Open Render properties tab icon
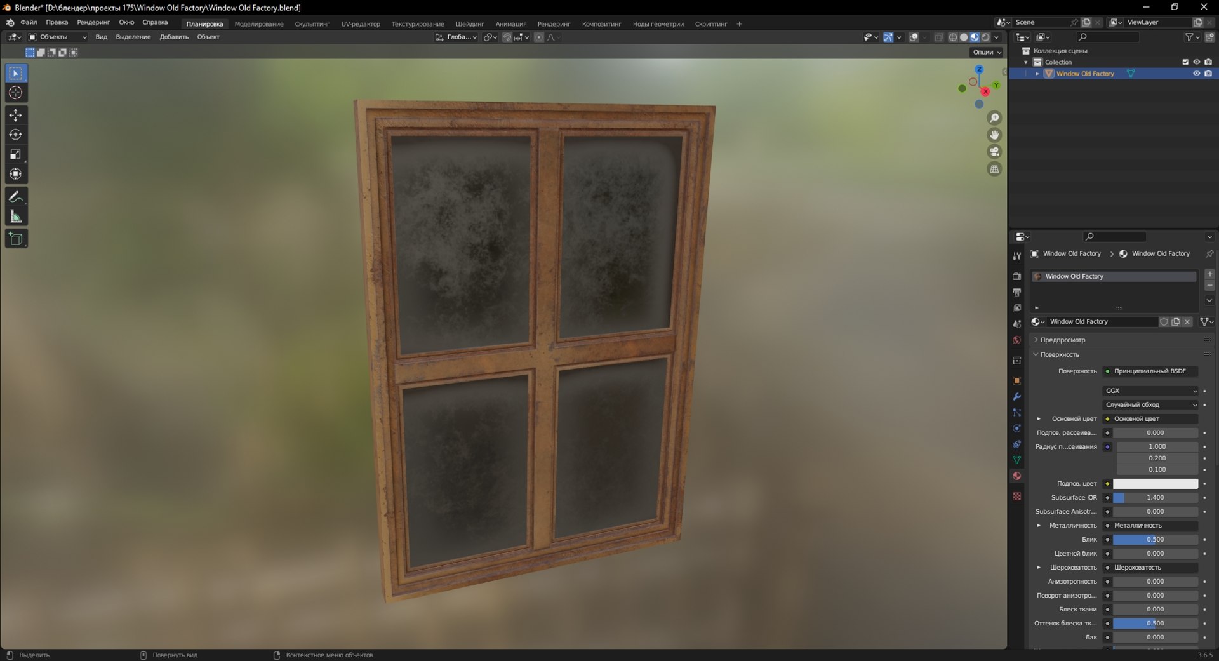Screen dimensions: 1219x661 (x=1016, y=276)
